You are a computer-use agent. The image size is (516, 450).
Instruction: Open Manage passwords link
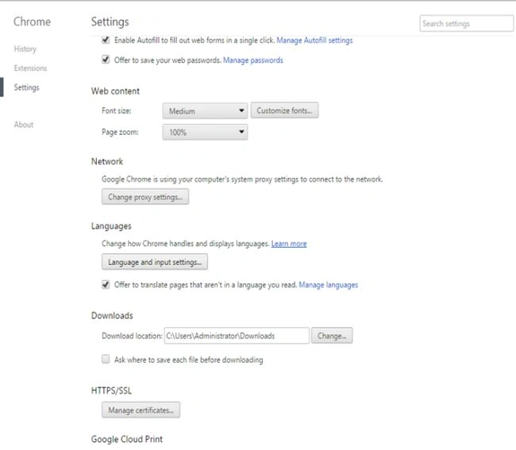(x=253, y=60)
